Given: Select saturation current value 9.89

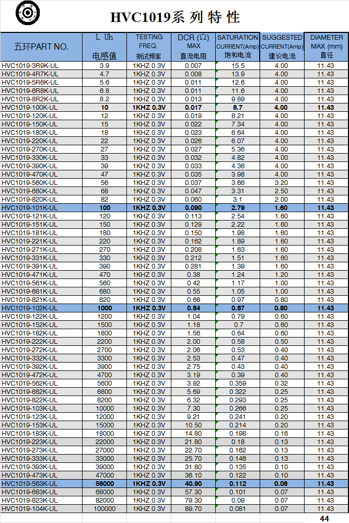Looking at the screenshot, I should (x=238, y=99).
